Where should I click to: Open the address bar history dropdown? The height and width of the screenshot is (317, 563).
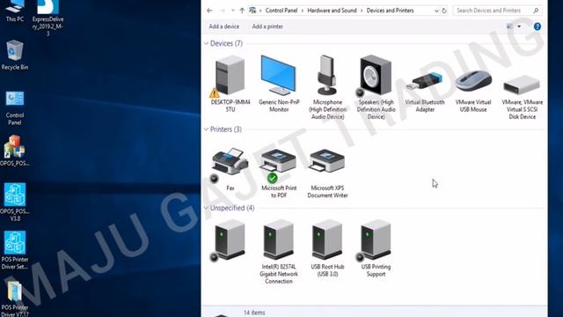click(x=436, y=11)
